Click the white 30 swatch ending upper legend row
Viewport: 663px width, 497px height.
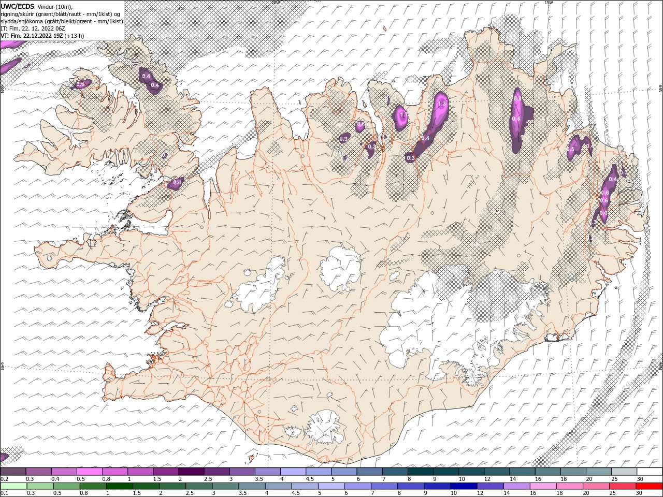[x=650, y=472]
